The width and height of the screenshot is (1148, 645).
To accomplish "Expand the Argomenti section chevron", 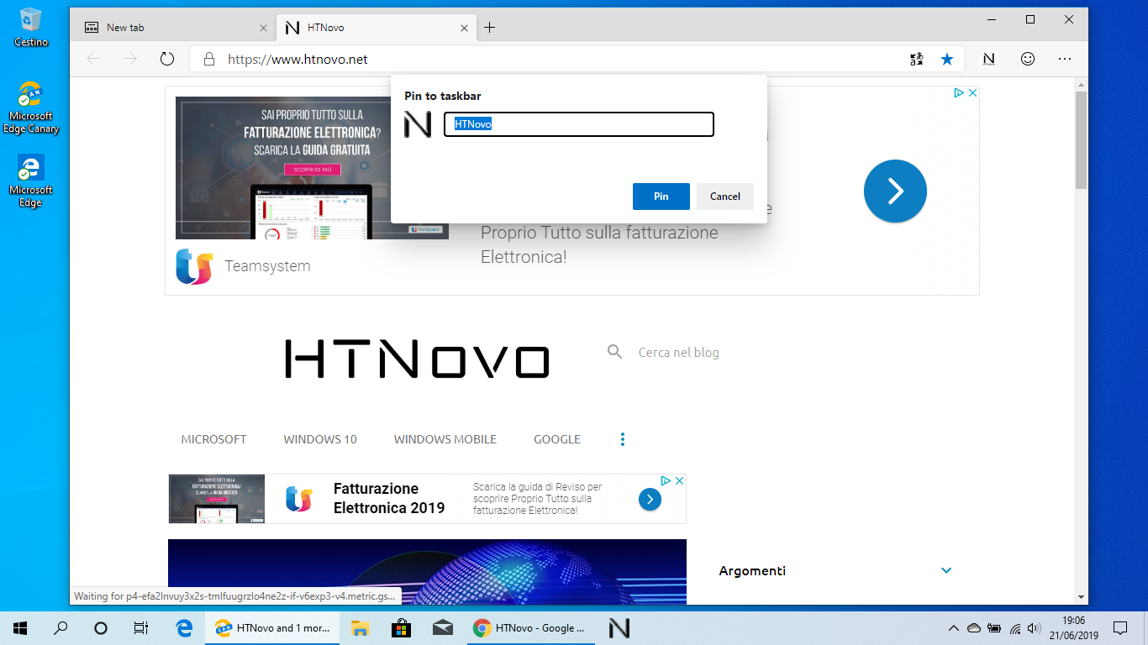I will coord(946,570).
